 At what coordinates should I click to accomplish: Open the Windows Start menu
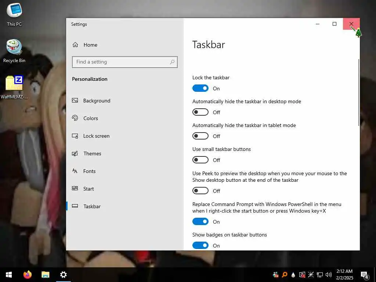pyautogui.click(x=9, y=275)
